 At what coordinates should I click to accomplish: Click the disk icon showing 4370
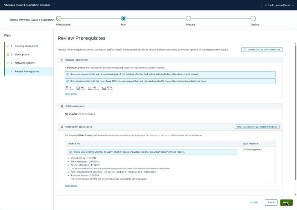tap(104, 88)
